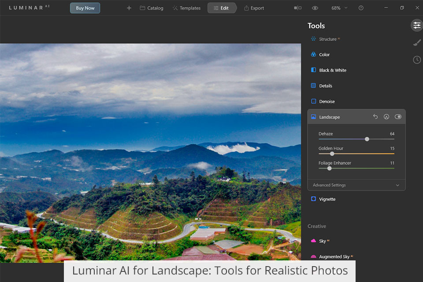Click the Color tool icon
Viewport: 423px width, 282px height.
pos(313,54)
